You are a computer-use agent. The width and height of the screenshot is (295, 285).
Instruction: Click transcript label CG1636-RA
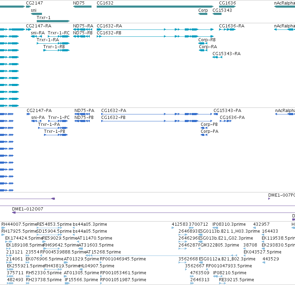click(x=232, y=26)
